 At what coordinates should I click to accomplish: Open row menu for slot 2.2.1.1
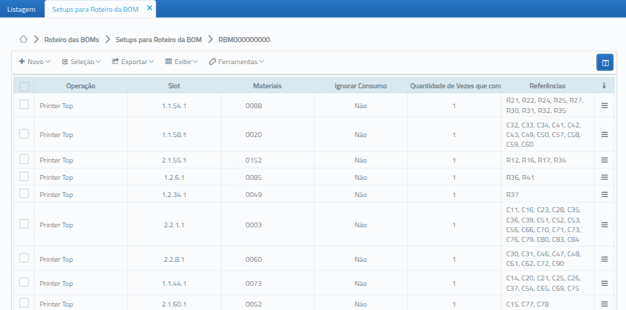604,225
